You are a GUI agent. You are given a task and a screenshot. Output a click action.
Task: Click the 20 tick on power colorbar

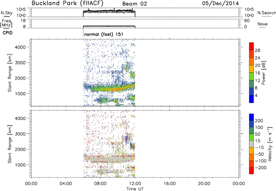click(257, 66)
